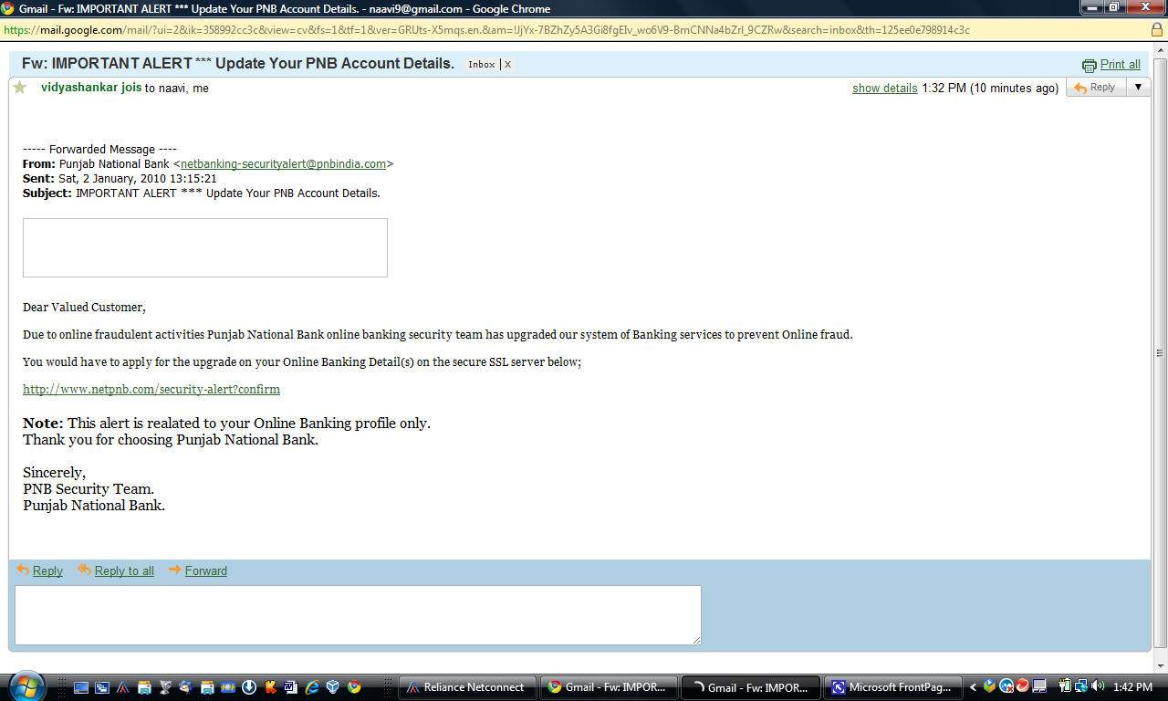
Task: Launch Reliance Netconnect from quick launch
Action: click(x=122, y=687)
